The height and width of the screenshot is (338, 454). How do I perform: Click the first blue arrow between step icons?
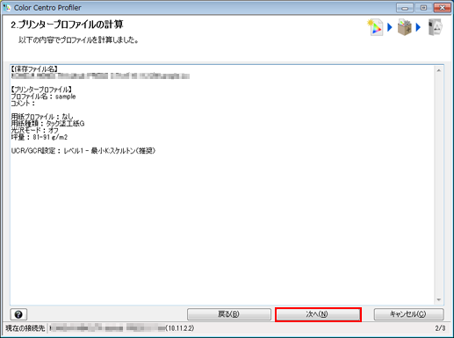390,27
